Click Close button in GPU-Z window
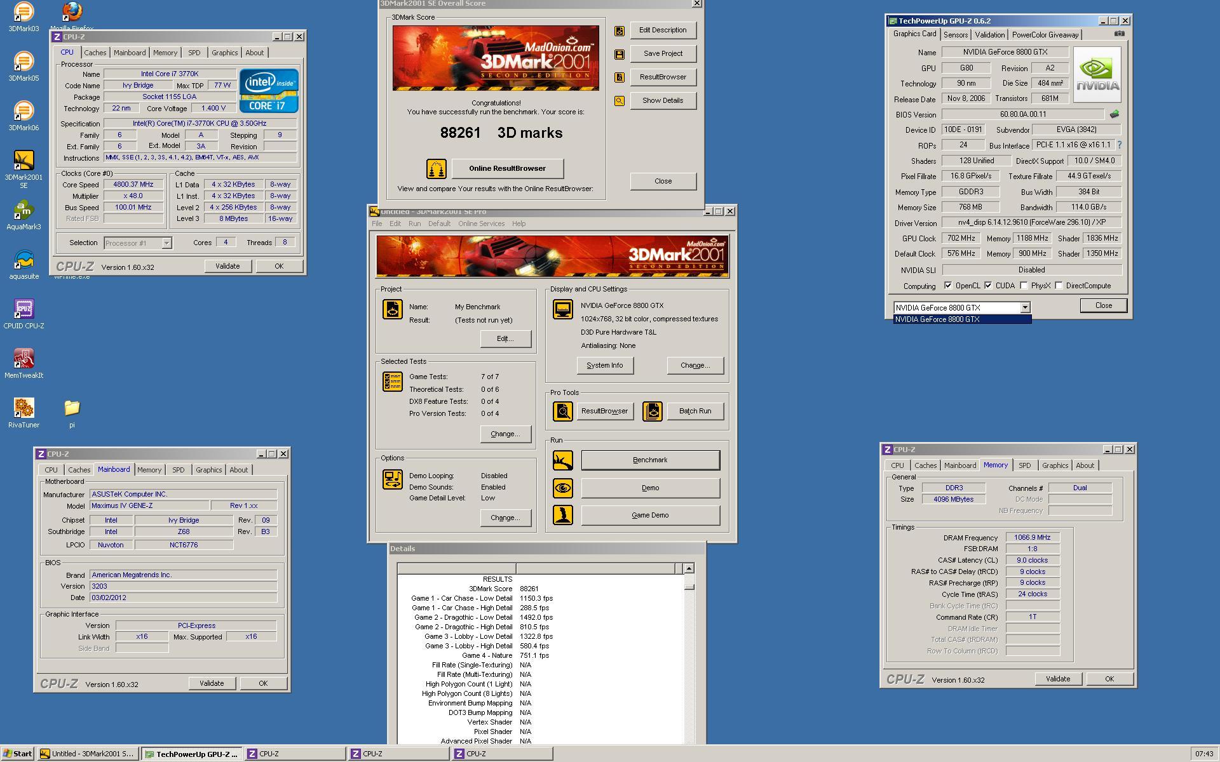The image size is (1220, 762). click(x=1104, y=305)
